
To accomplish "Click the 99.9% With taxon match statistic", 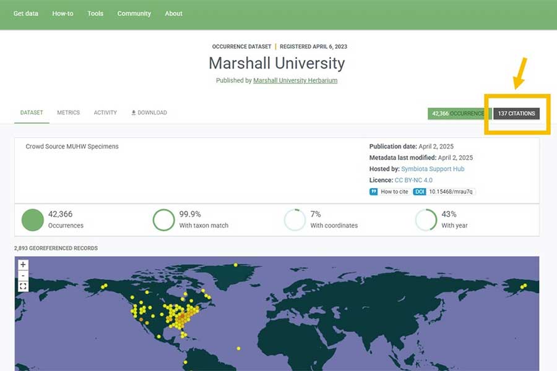I will [x=204, y=220].
